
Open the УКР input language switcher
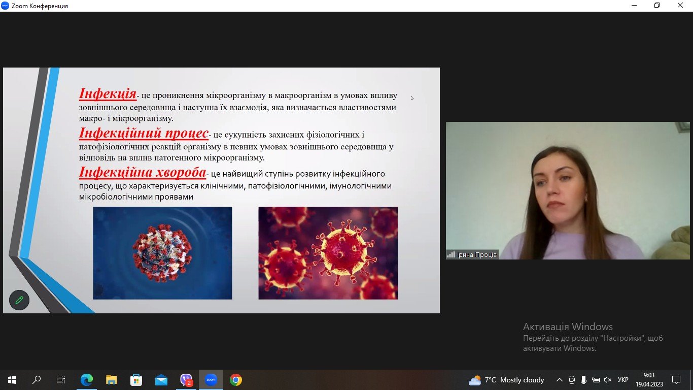[x=623, y=380]
